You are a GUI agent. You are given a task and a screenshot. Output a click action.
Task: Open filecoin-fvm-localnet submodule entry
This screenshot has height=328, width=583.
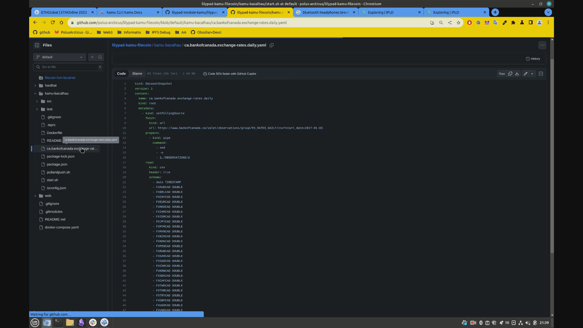[x=60, y=78]
